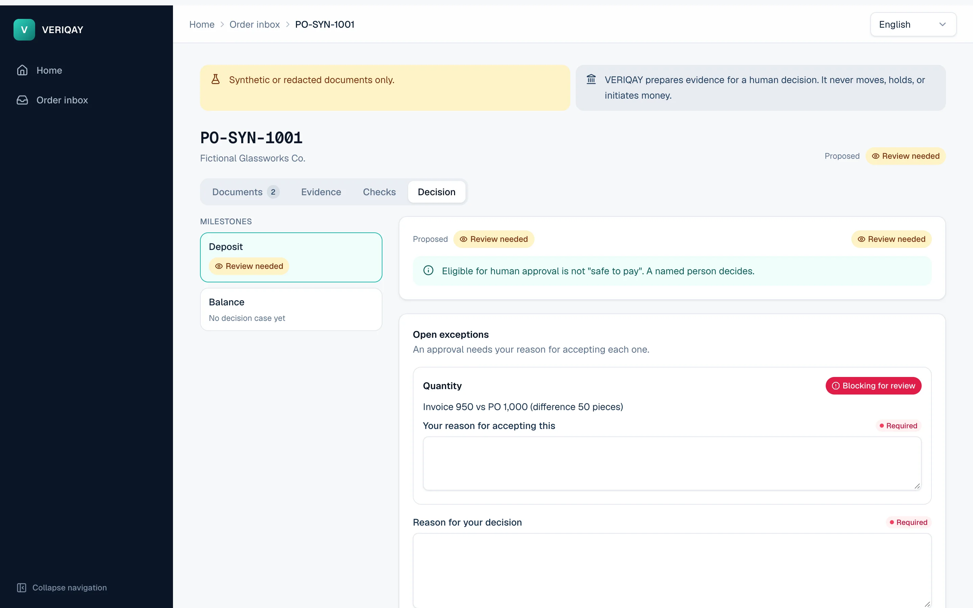Click eye icon in Deposit Review needed badge
This screenshot has width=973, height=608.
[x=219, y=266]
